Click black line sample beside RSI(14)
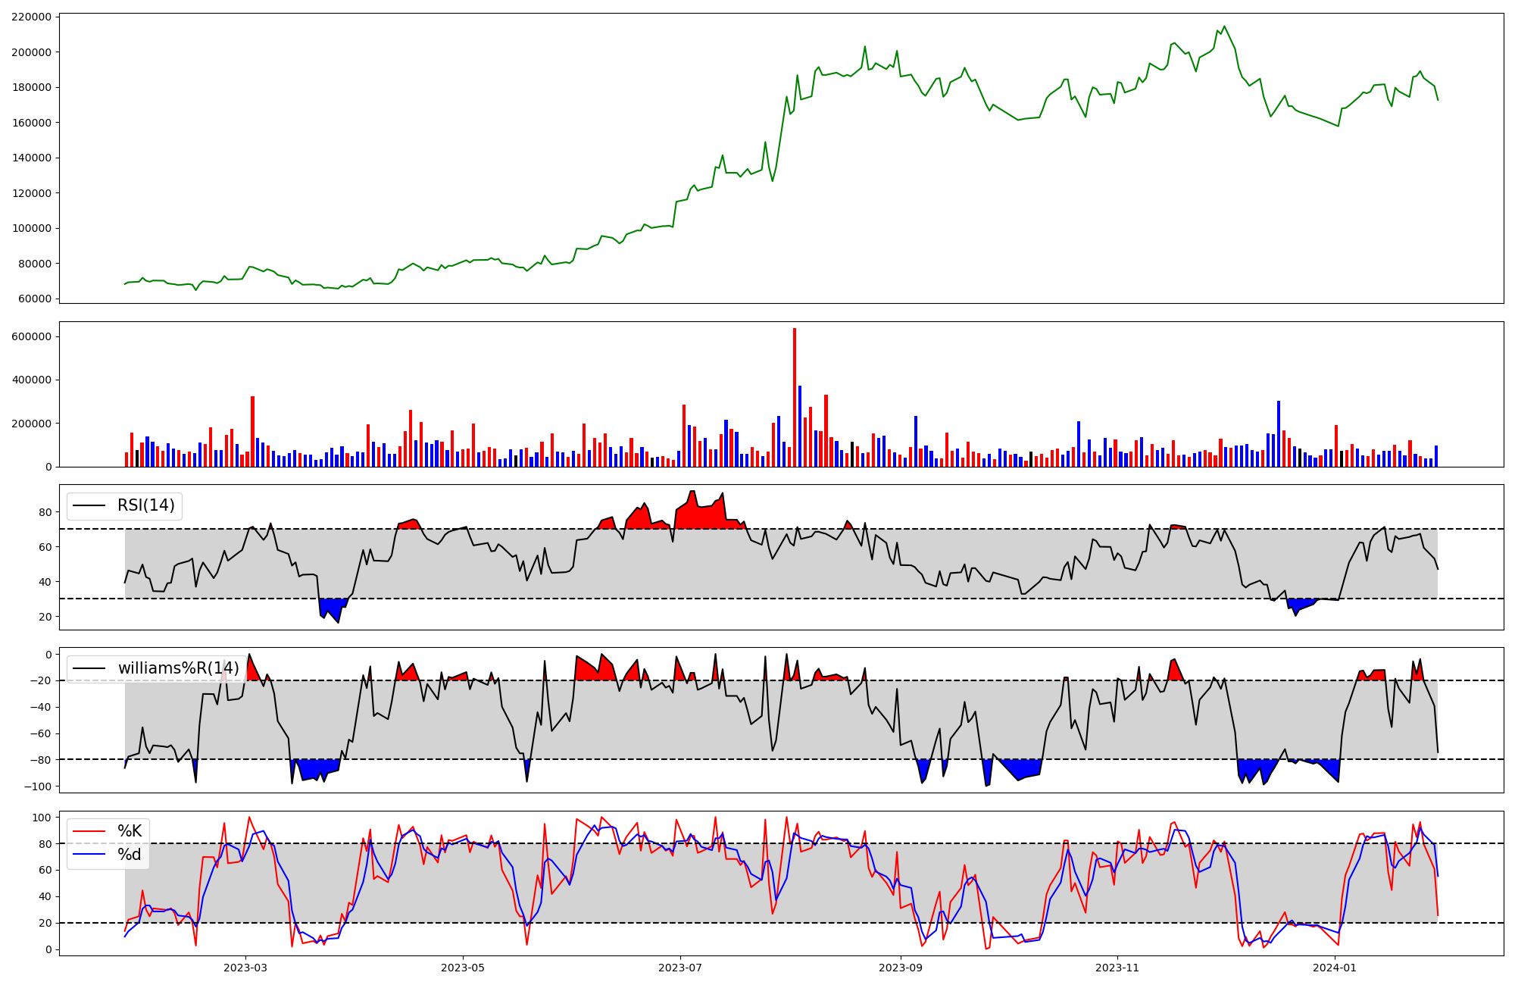Image resolution: width=1515 pixels, height=985 pixels. point(89,506)
